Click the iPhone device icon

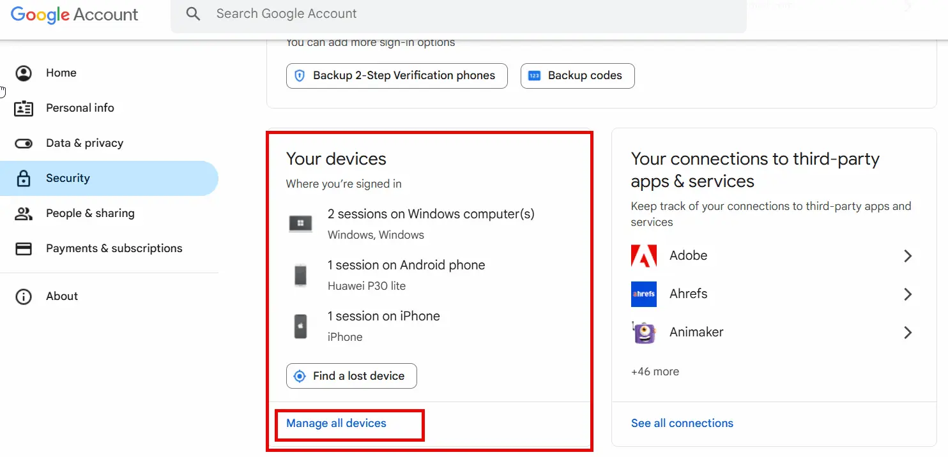[300, 326]
